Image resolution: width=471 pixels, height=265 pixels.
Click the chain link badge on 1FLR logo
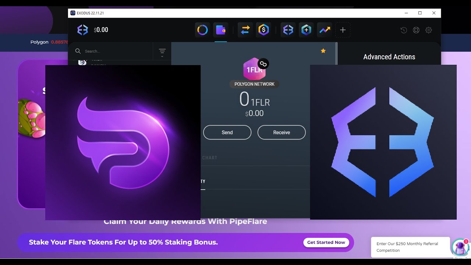point(263,64)
